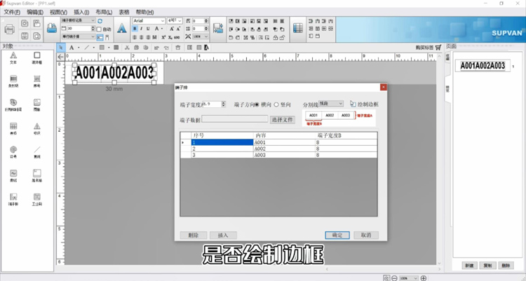526x281 pixels.
Task: Open the 插入(I) menu
Action: [81, 12]
